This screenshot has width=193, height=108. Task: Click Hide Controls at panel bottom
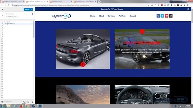click(7, 102)
